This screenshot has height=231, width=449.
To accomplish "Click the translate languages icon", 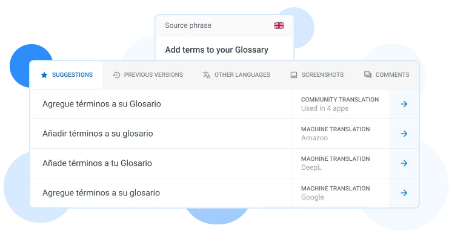I will click(207, 75).
